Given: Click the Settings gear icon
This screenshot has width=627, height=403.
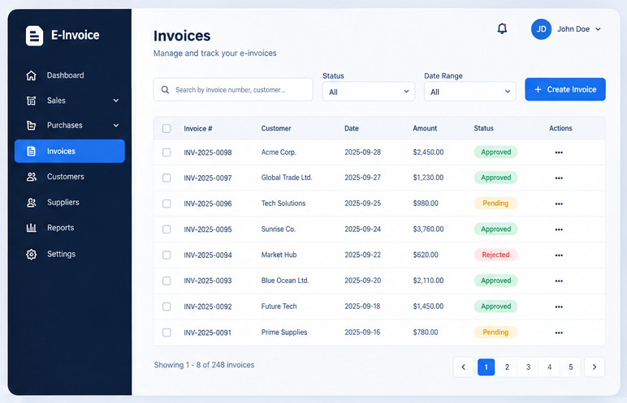Looking at the screenshot, I should [x=31, y=254].
